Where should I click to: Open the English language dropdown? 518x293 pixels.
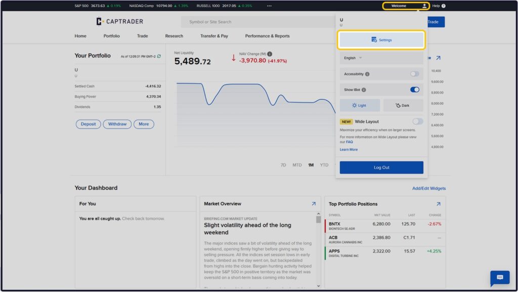click(x=381, y=58)
